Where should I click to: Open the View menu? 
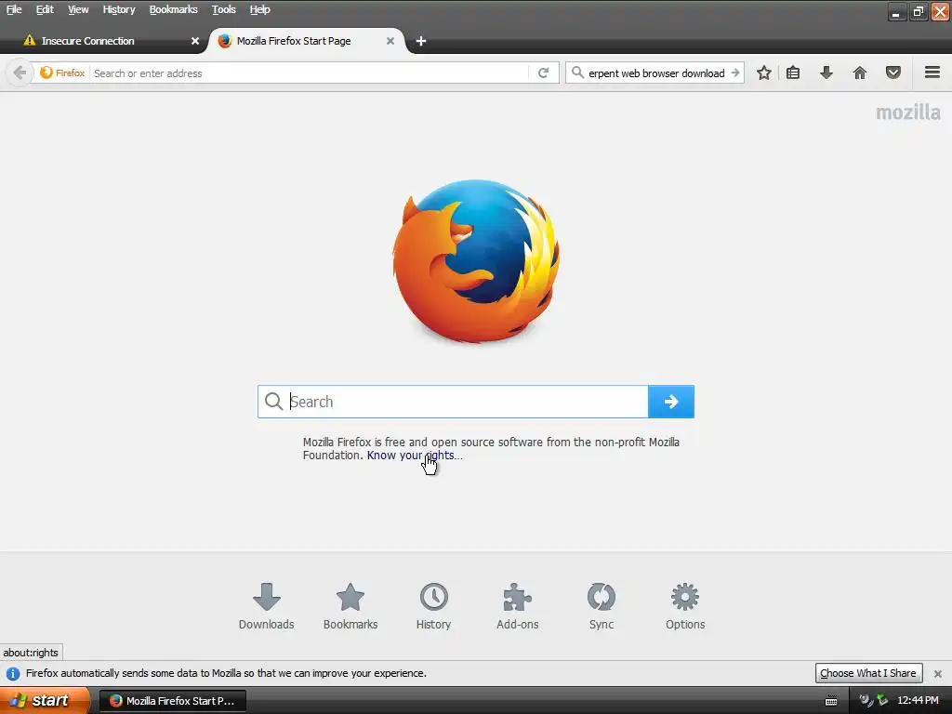pyautogui.click(x=78, y=9)
